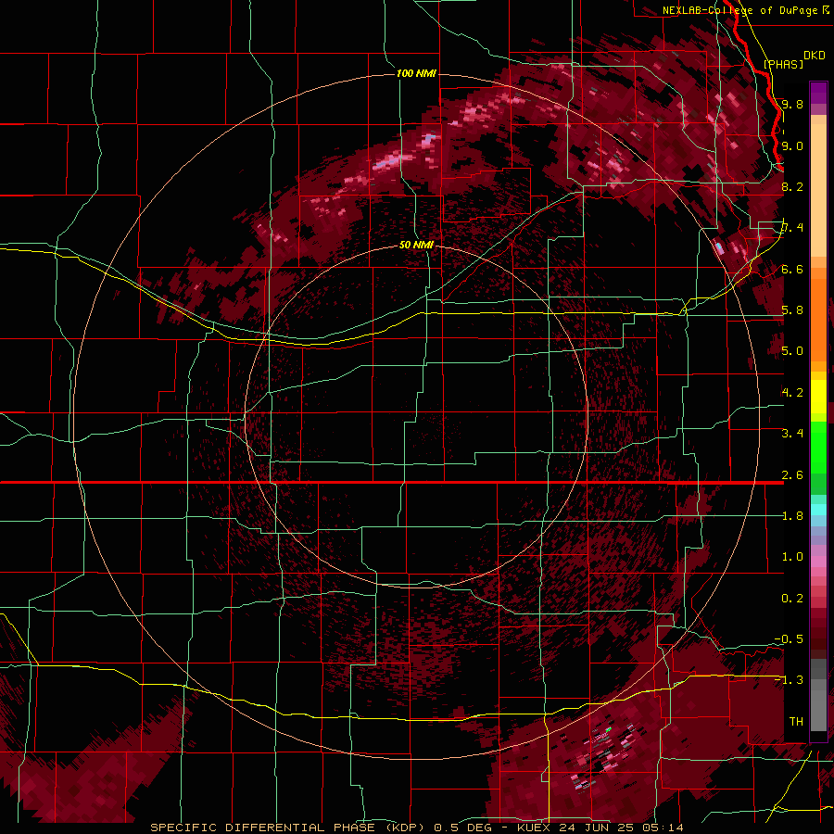Viewport: 834px width, 834px height.
Task: Click the NEXLAB-College of DuPage watermark text
Action: click(x=739, y=10)
